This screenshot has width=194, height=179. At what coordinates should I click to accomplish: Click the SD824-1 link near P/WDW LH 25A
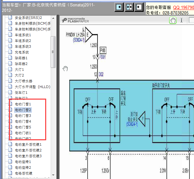79,40
